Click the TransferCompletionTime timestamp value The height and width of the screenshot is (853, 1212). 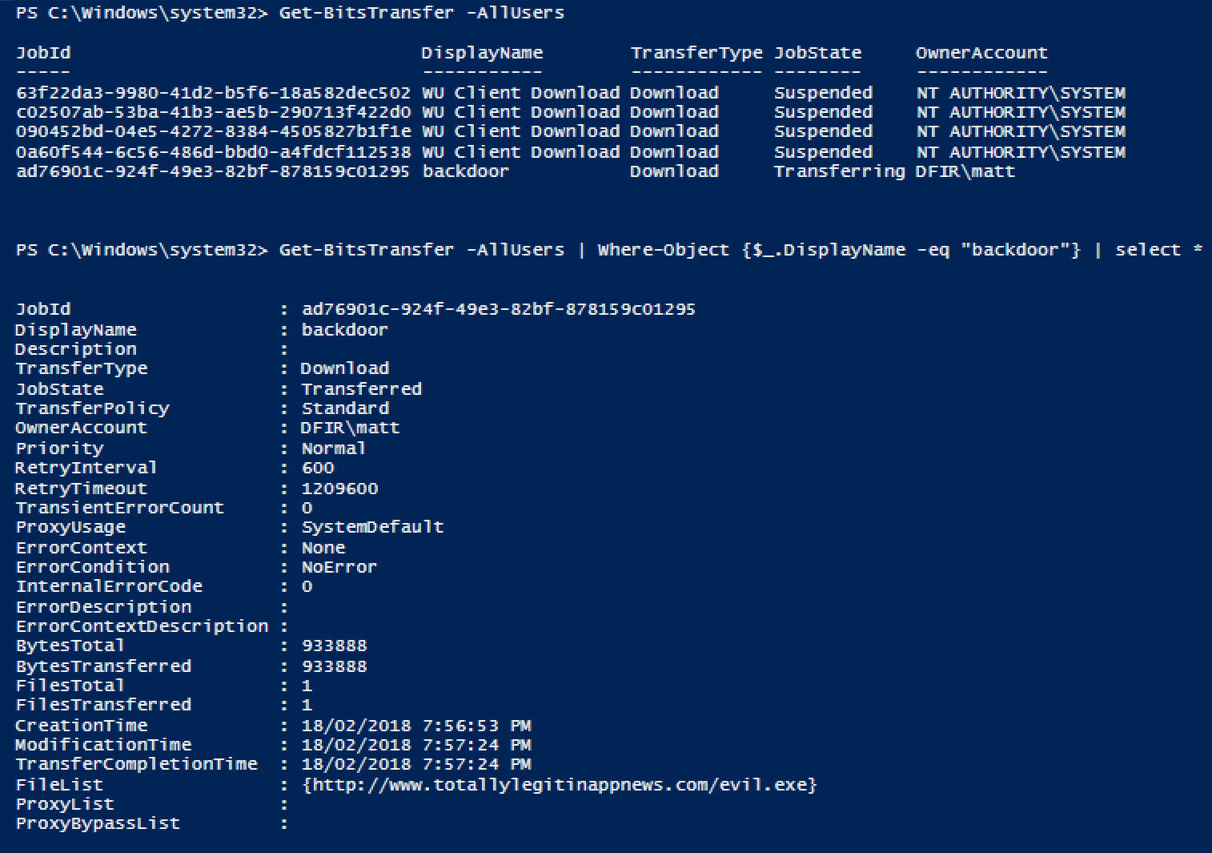click(x=416, y=764)
